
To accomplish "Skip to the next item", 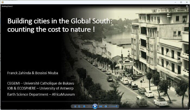I will [101, 106].
